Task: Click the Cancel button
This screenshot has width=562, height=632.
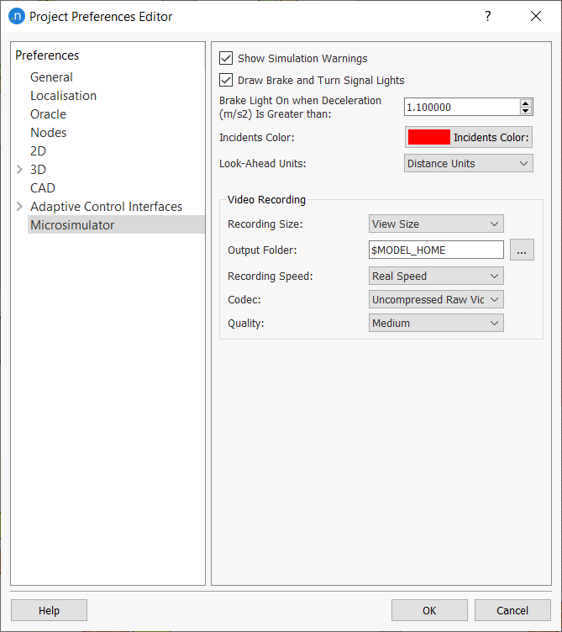Action: (x=512, y=610)
